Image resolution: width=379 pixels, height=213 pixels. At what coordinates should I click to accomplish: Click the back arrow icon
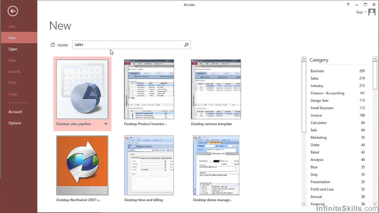(13, 11)
